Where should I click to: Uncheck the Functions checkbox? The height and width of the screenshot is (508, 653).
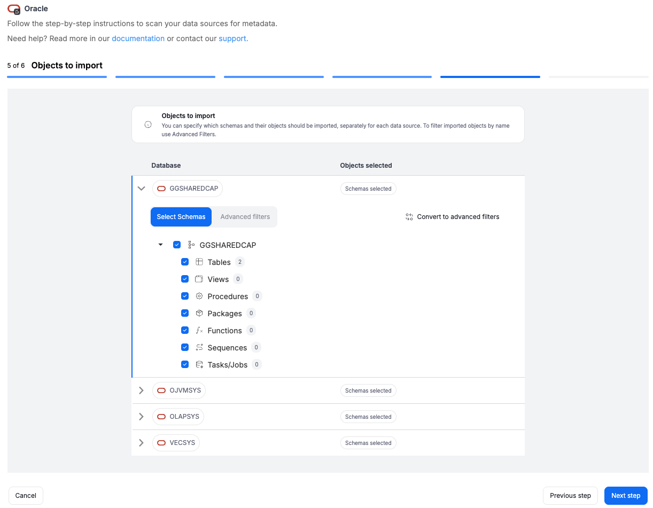click(x=185, y=330)
